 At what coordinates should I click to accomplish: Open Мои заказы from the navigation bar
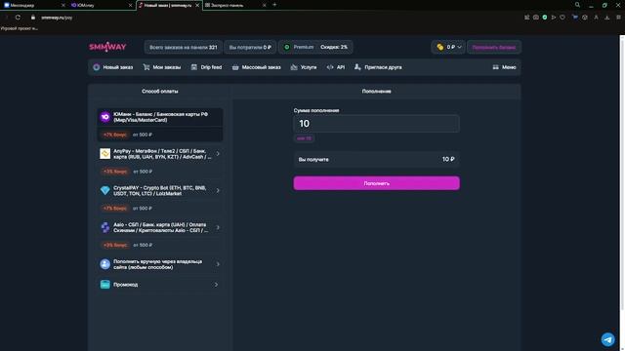tap(162, 67)
